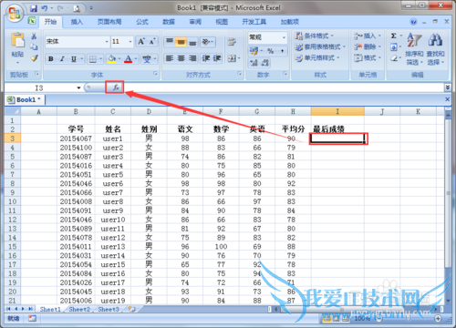Click the Select All corner button
This screenshot has width=456, height=328.
coord(13,111)
